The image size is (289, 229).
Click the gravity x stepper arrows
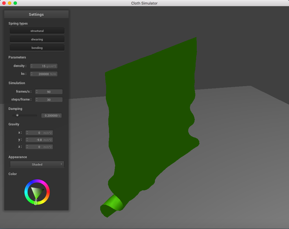pos(27,133)
